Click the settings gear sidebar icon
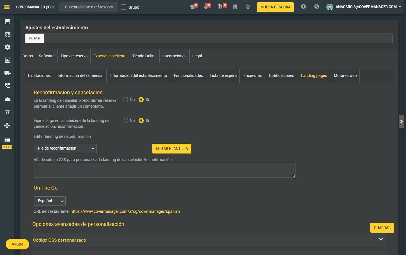The width and height of the screenshot is (406, 255). pyautogui.click(x=8, y=47)
